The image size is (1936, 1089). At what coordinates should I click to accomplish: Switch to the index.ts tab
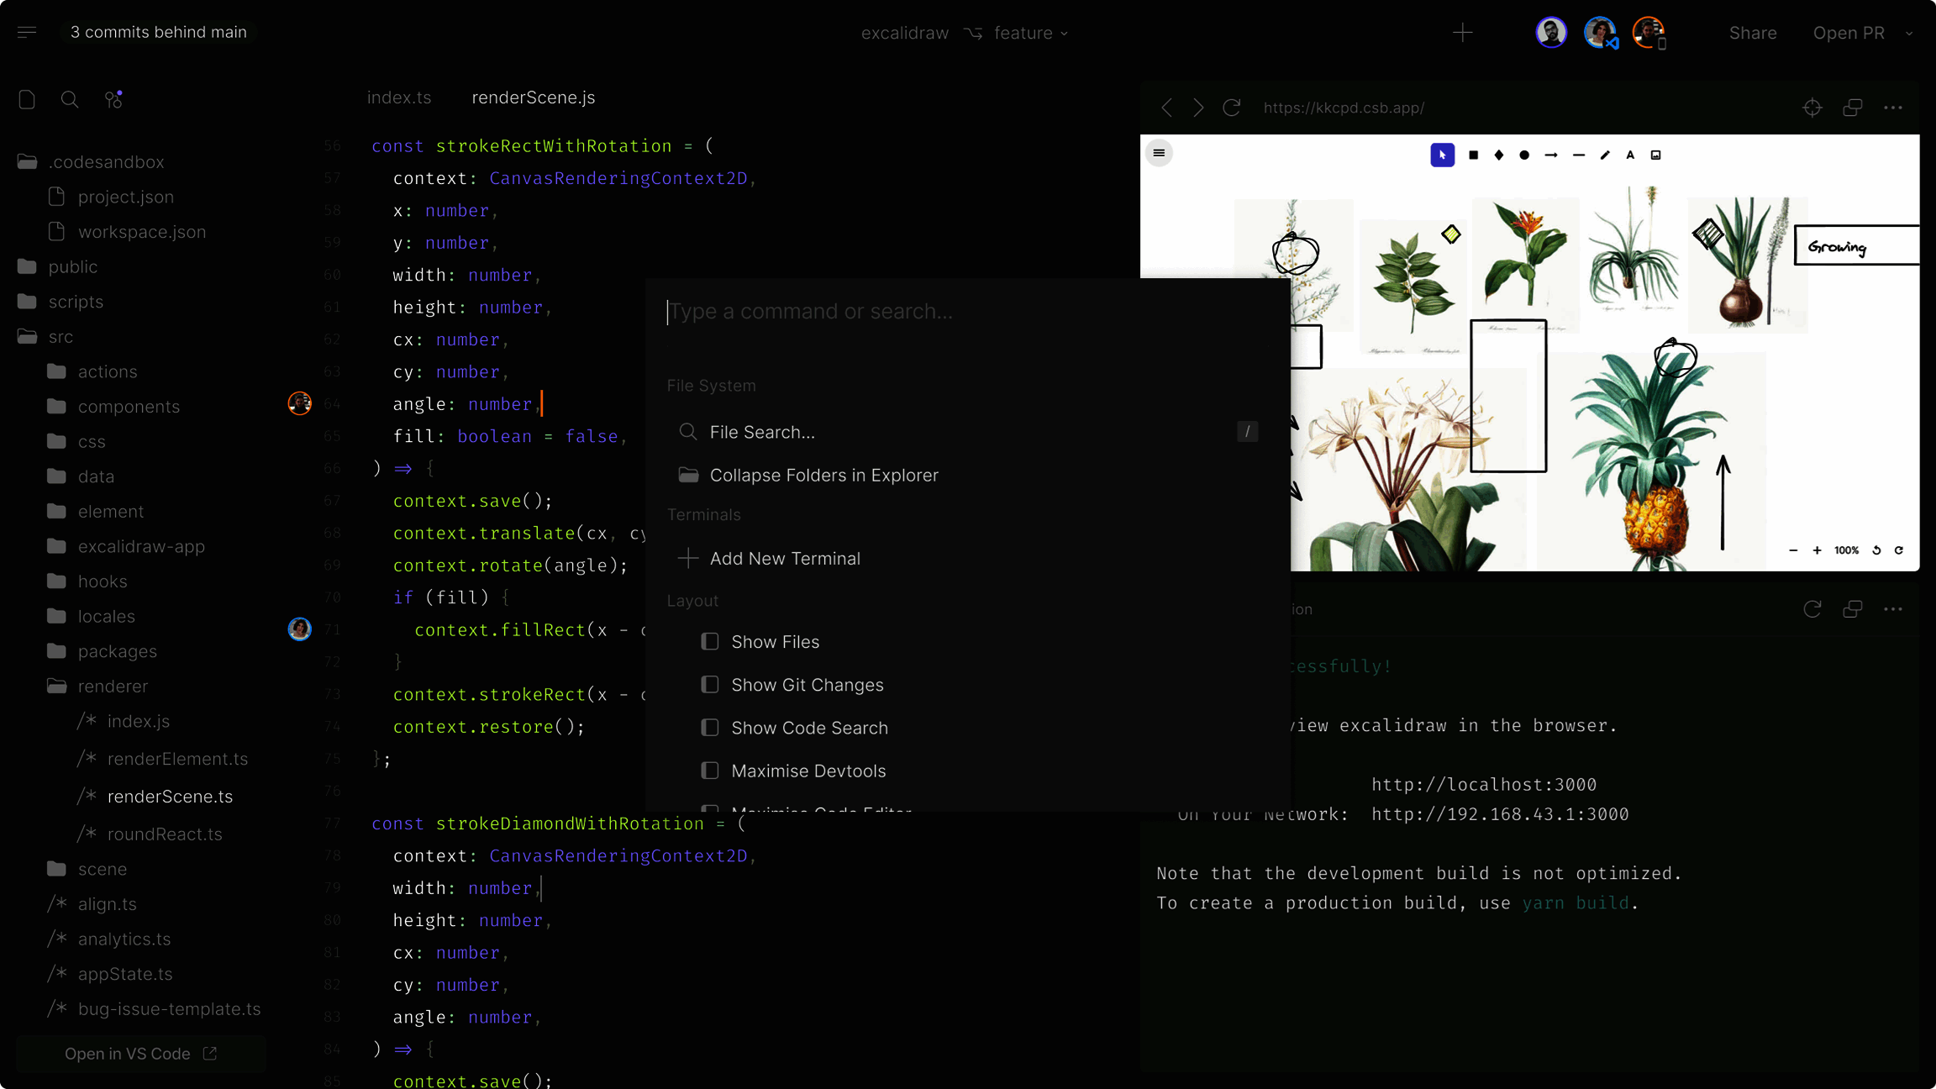tap(399, 97)
